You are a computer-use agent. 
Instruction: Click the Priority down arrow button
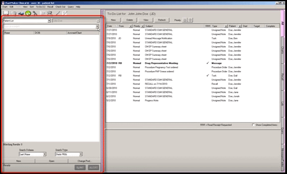coord(190,20)
